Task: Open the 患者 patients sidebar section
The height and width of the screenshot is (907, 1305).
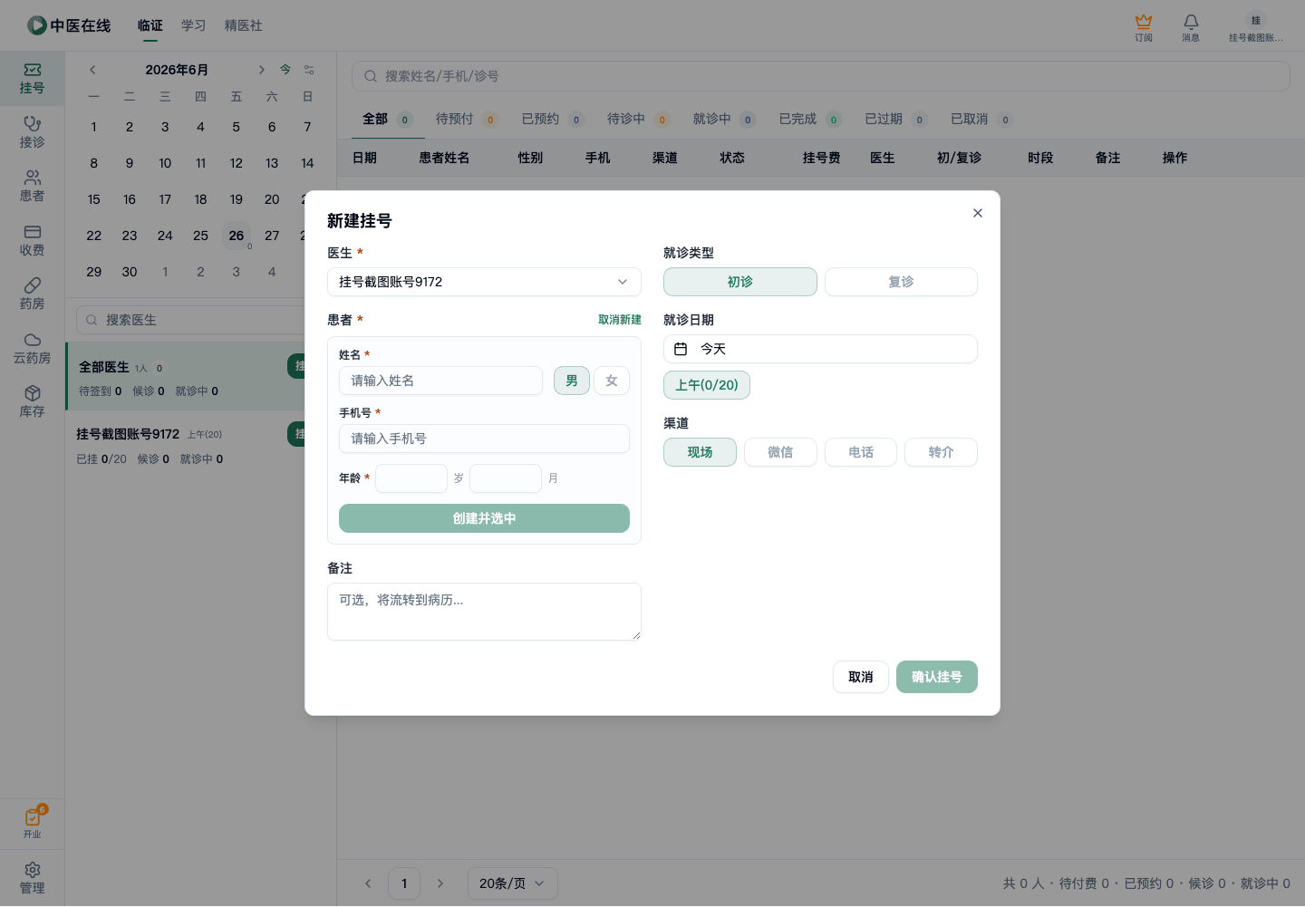Action: pyautogui.click(x=32, y=187)
